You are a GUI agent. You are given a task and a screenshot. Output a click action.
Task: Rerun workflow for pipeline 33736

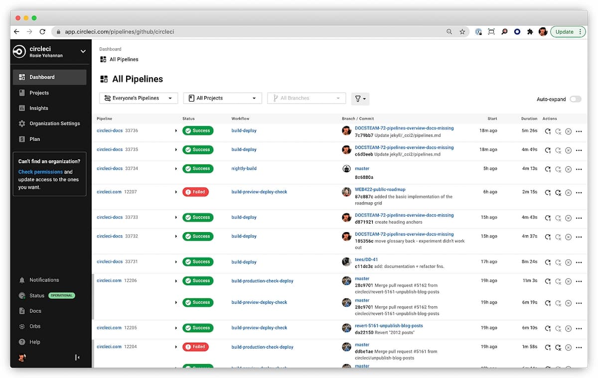(x=548, y=131)
